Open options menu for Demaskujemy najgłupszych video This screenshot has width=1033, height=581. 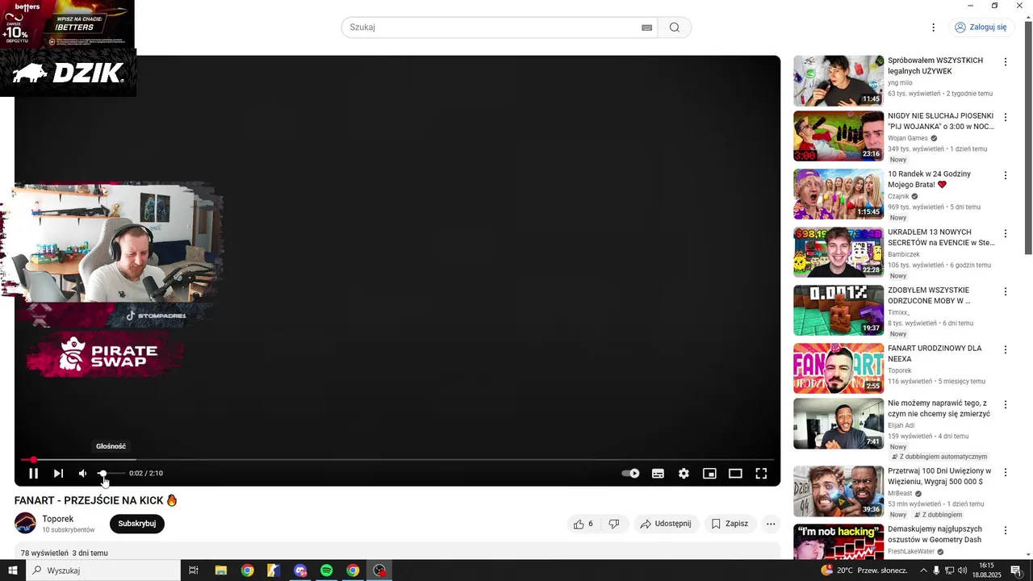point(1006,531)
